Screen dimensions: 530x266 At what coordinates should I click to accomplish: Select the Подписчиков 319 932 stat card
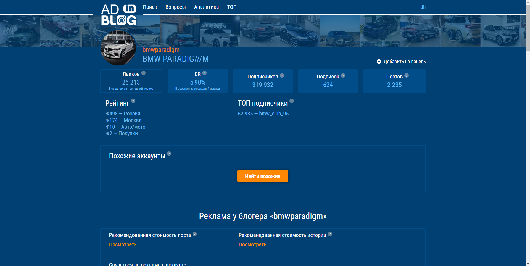(x=263, y=81)
